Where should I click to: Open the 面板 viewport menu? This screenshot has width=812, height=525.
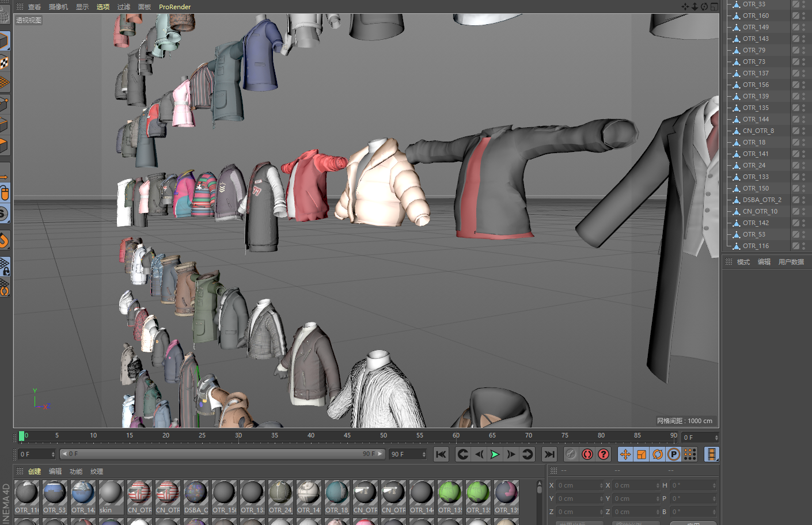click(145, 7)
